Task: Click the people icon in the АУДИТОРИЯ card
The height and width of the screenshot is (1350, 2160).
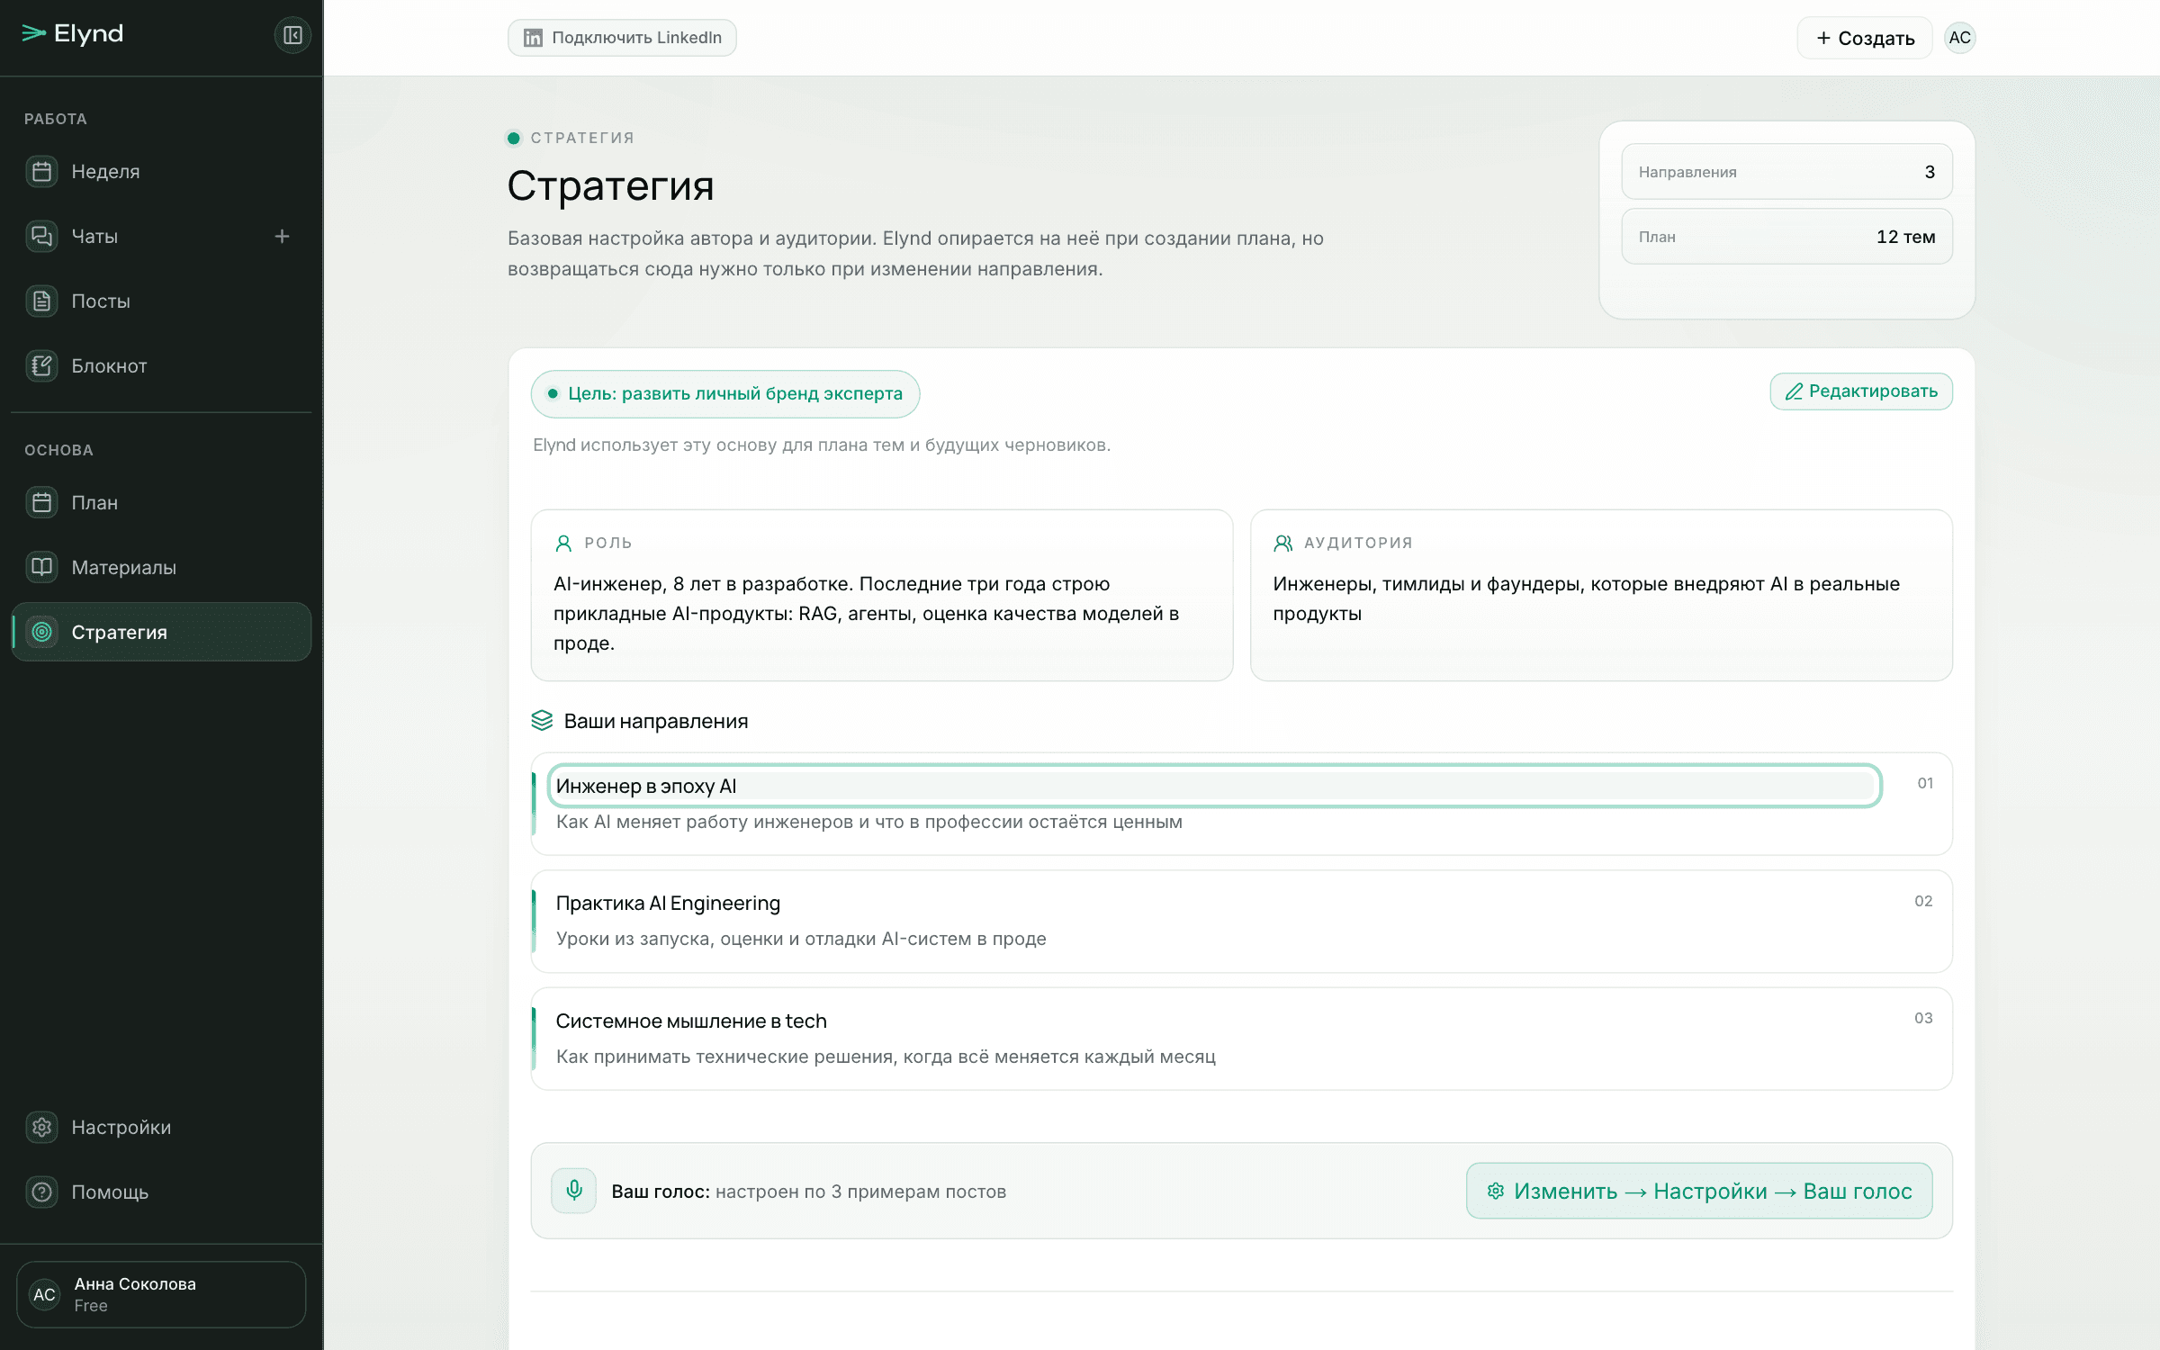Action: (1283, 543)
